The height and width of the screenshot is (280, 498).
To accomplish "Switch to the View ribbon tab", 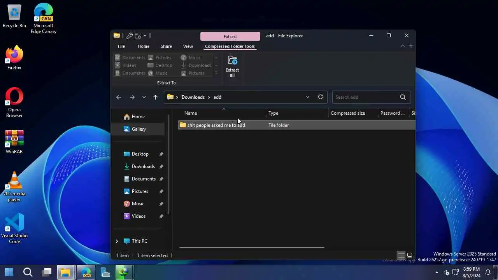I will (x=188, y=46).
